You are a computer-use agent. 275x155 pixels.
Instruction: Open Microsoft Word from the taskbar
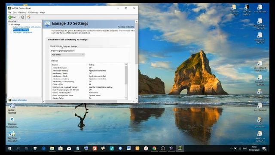click(x=129, y=149)
